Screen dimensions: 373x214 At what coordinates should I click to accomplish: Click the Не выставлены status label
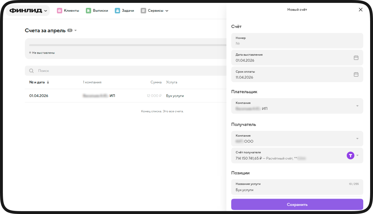pyautogui.click(x=43, y=53)
